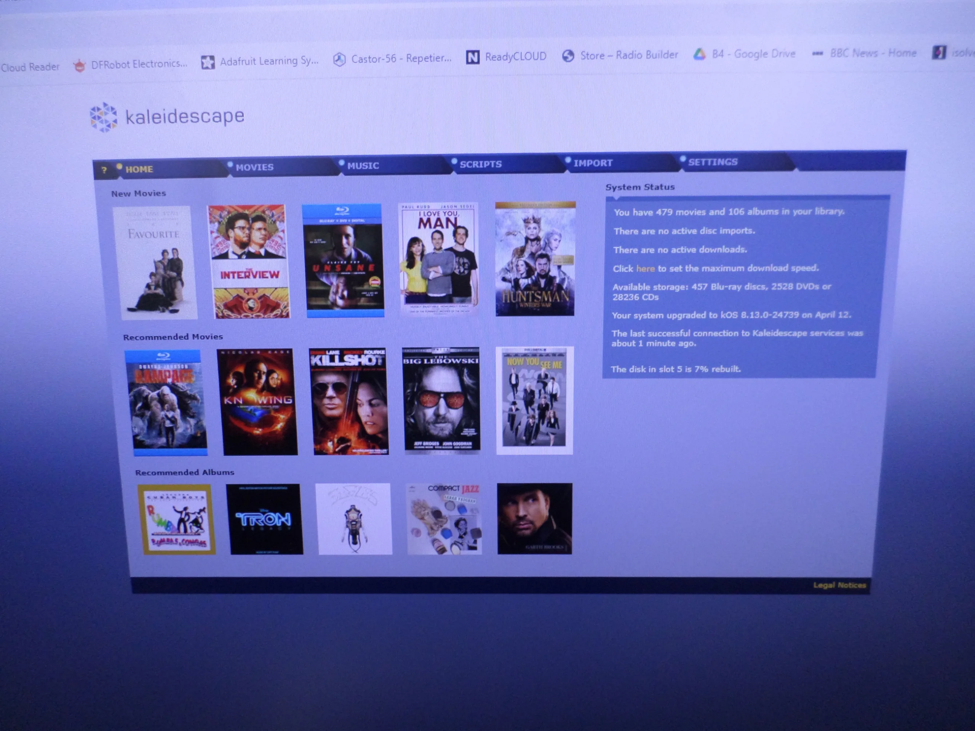Open Now You See Me cover
This screenshot has width=975, height=731.
coord(535,400)
